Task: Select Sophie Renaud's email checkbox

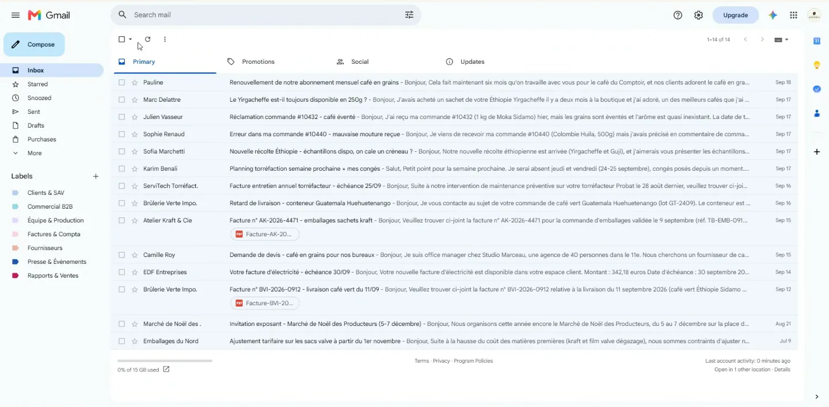Action: (x=121, y=134)
